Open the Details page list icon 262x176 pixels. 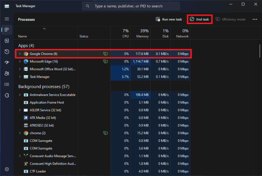(7, 84)
